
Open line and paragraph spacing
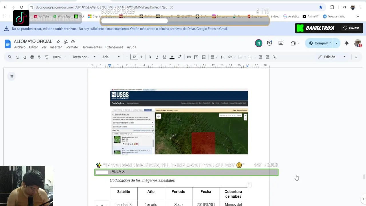pos(222,57)
